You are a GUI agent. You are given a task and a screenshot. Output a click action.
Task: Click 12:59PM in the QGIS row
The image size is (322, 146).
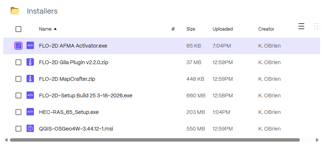223,129
